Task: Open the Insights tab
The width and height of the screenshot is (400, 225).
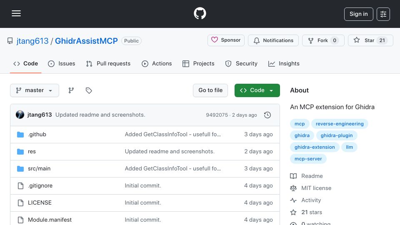Action: pos(284,63)
